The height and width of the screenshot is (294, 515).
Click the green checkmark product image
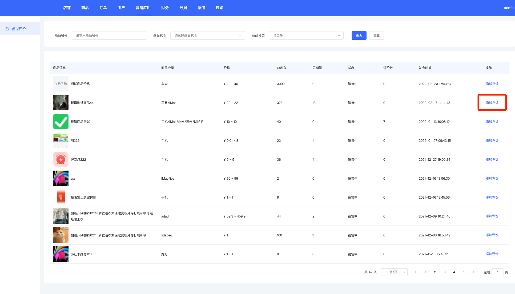61,122
